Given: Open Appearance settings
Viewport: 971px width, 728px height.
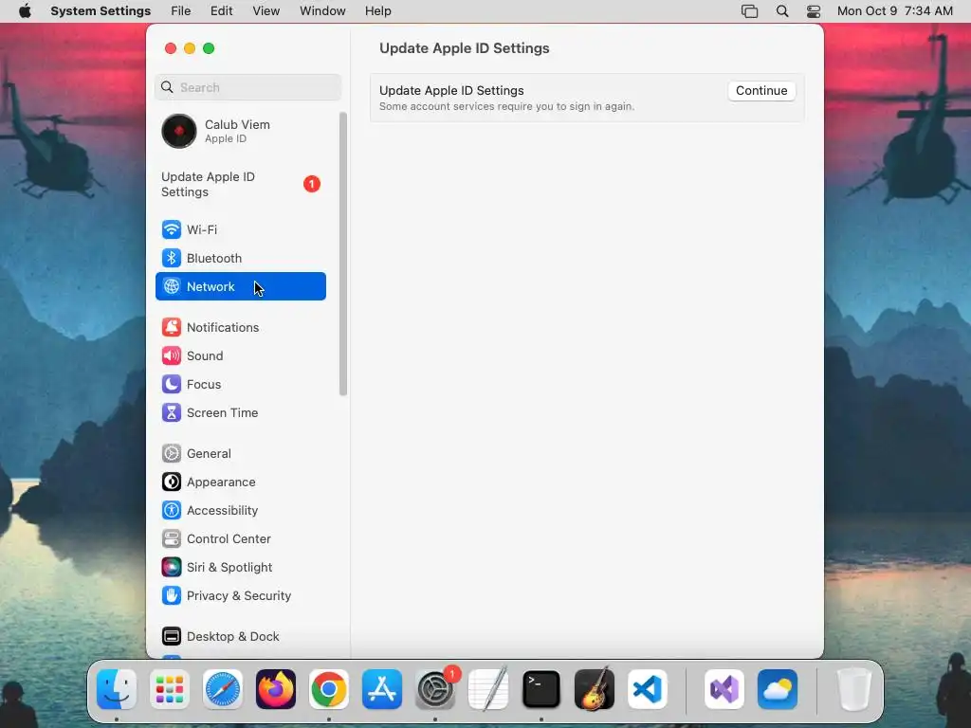Looking at the screenshot, I should click(240, 482).
